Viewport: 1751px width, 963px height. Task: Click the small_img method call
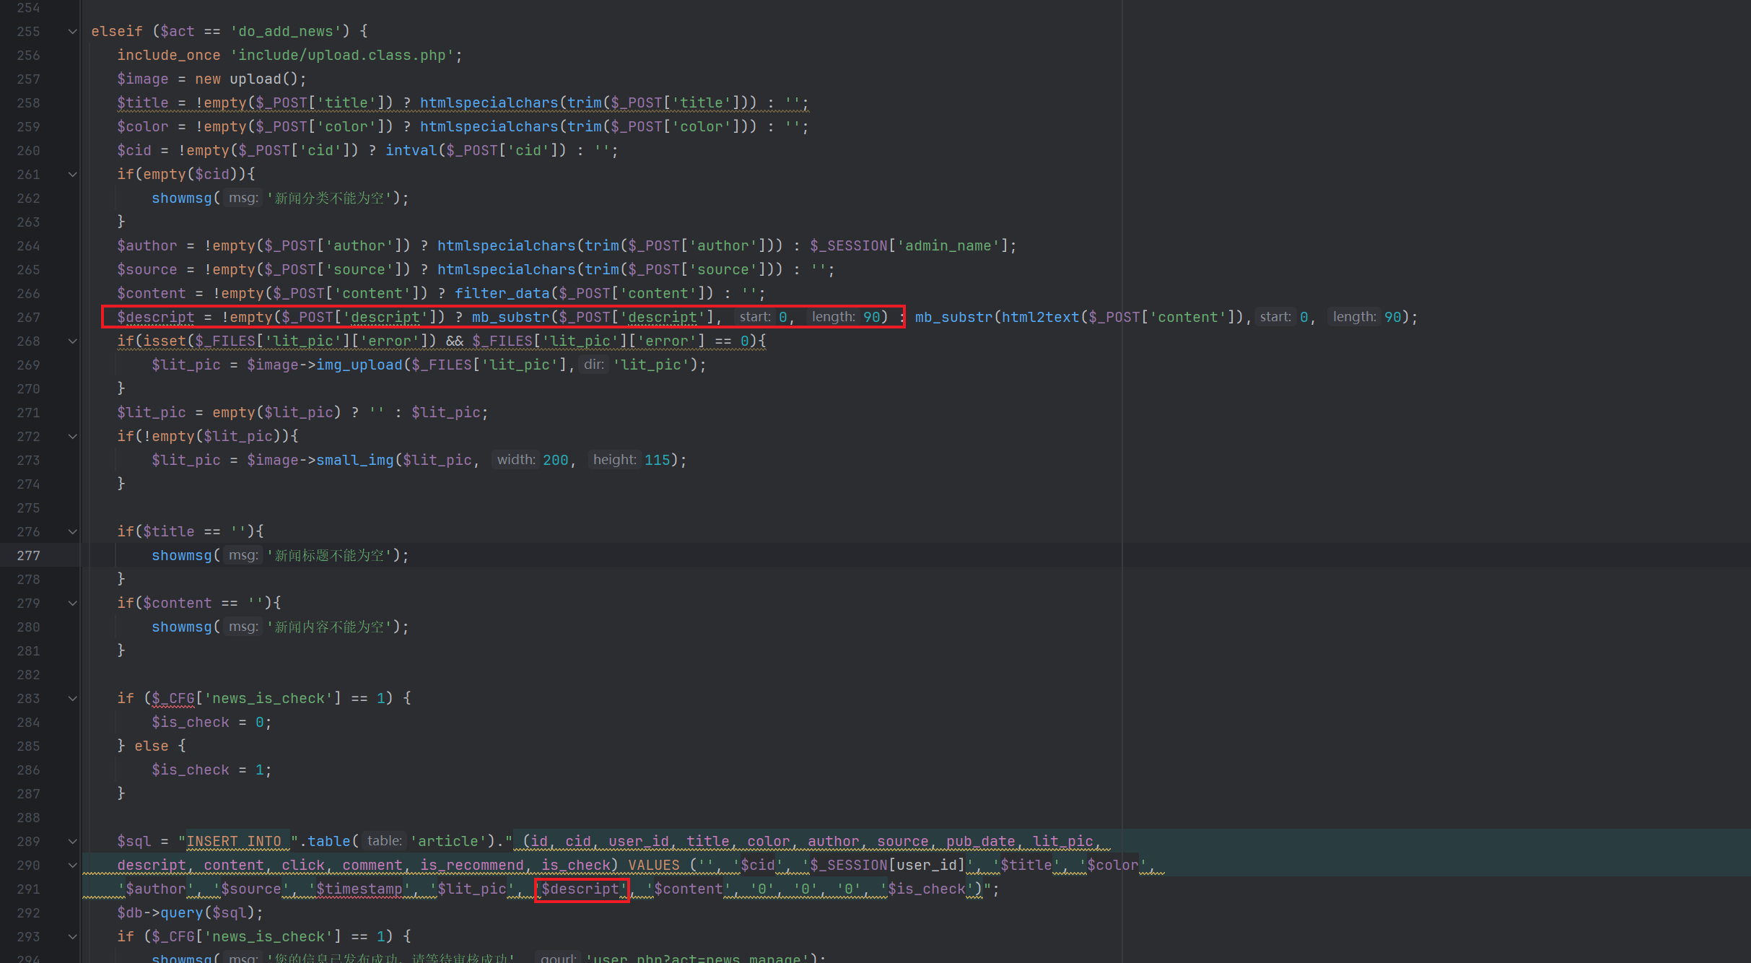[355, 460]
